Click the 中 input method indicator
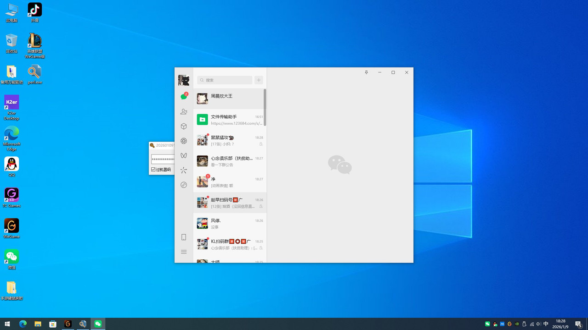 [x=546, y=324]
